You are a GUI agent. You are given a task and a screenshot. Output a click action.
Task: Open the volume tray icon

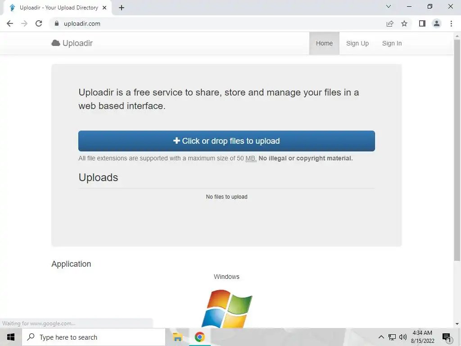(403, 337)
